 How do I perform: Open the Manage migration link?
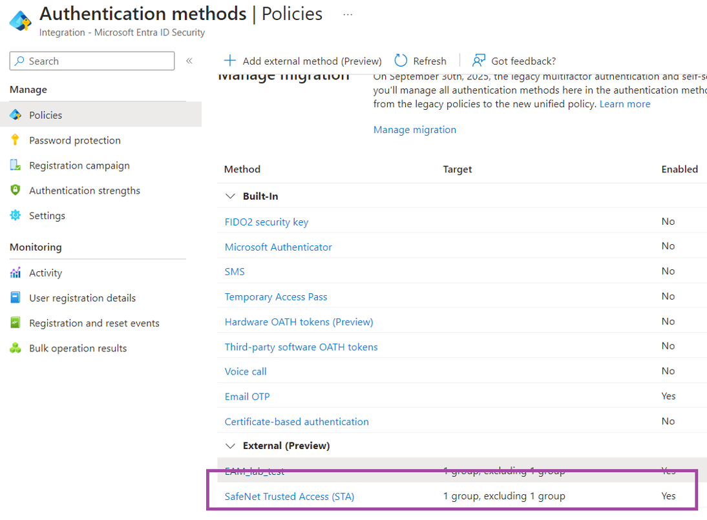click(414, 130)
